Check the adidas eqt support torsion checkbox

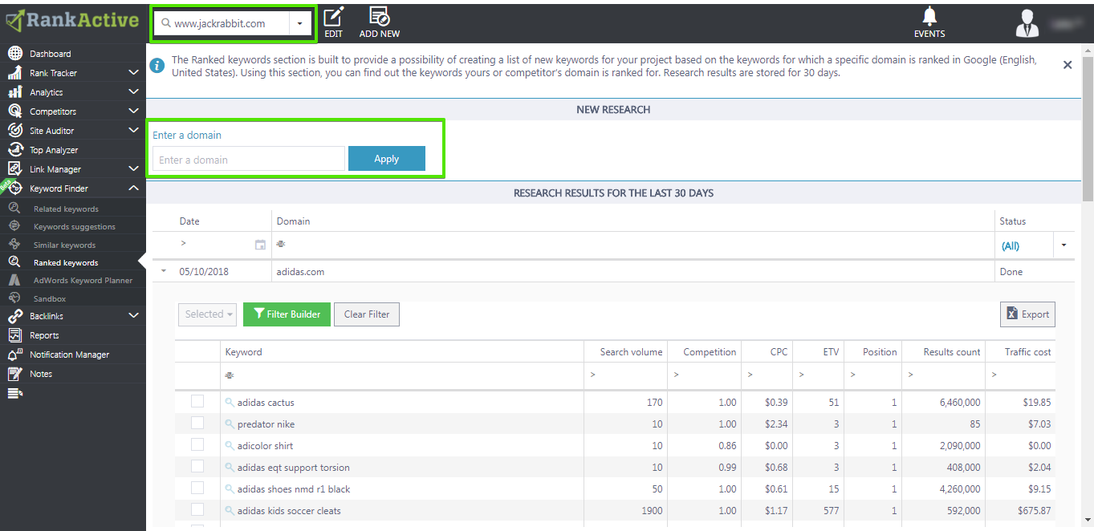(197, 466)
